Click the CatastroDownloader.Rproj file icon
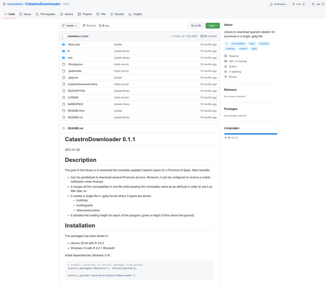This screenshot has height=285, width=326. point(64,84)
